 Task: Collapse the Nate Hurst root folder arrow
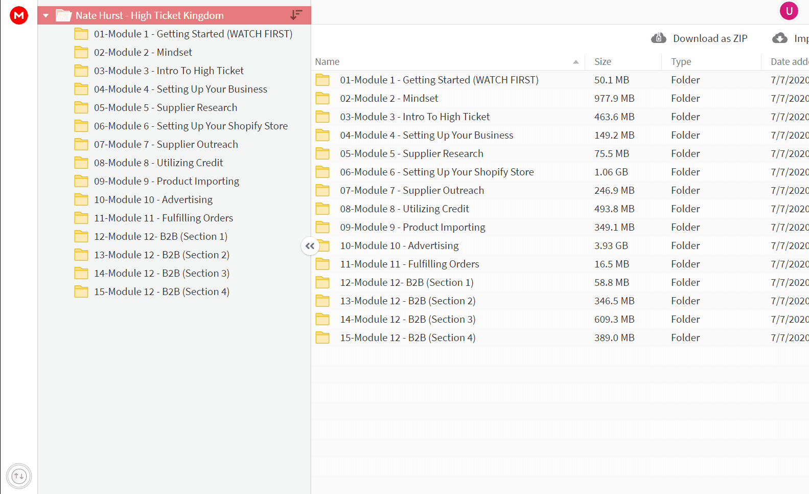tap(46, 15)
